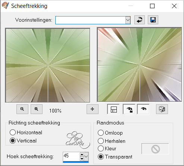184x166 pixels.
Task: Click the disabled color swatch box
Action: [155, 149]
